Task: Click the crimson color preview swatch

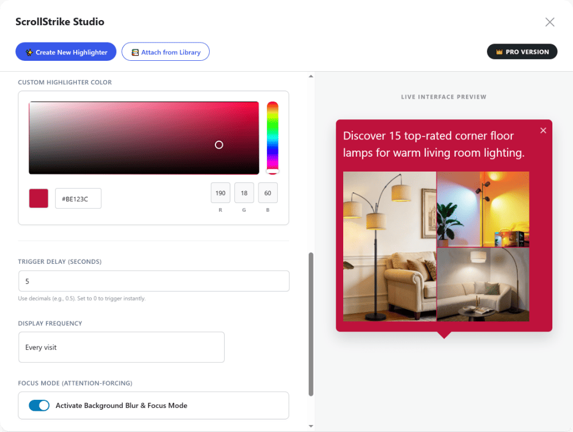Action: [x=39, y=199]
